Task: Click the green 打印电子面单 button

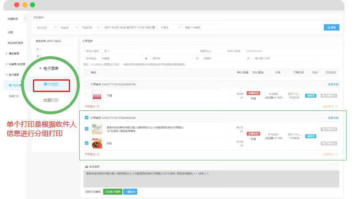Action: [x=113, y=192]
